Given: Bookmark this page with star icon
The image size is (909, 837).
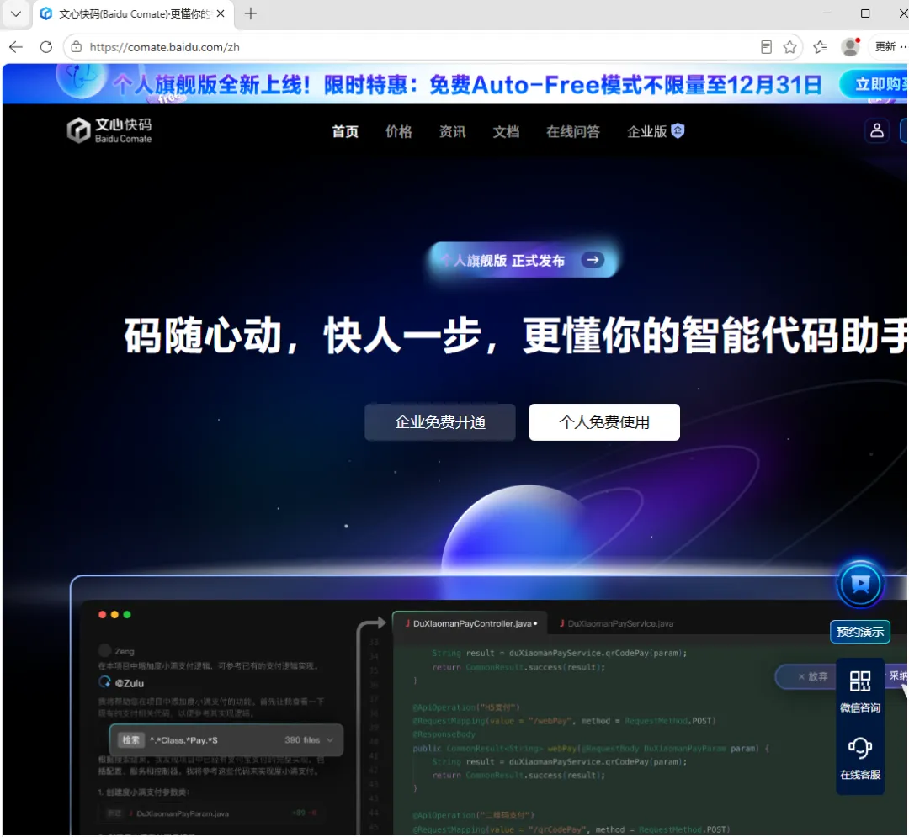Looking at the screenshot, I should click(789, 47).
